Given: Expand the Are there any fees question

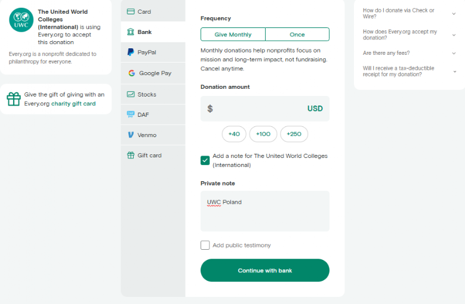Looking at the screenshot, I should pos(409,53).
